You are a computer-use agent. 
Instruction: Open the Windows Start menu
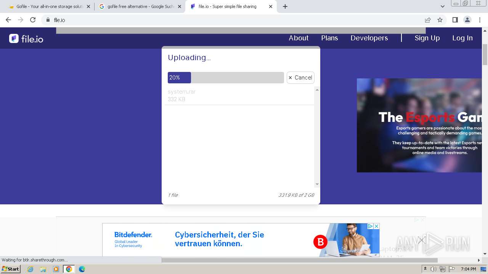(11, 269)
